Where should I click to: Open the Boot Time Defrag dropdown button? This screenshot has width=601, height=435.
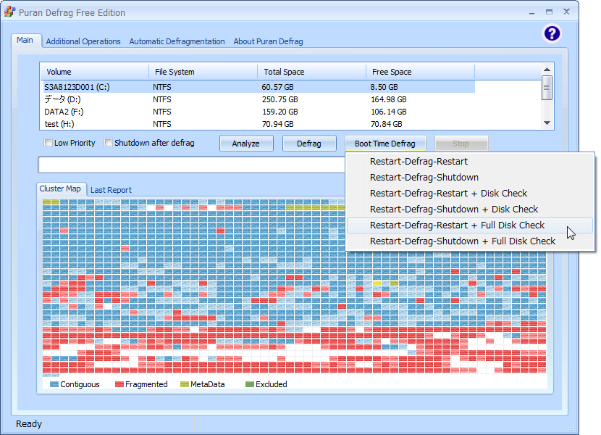tap(385, 144)
